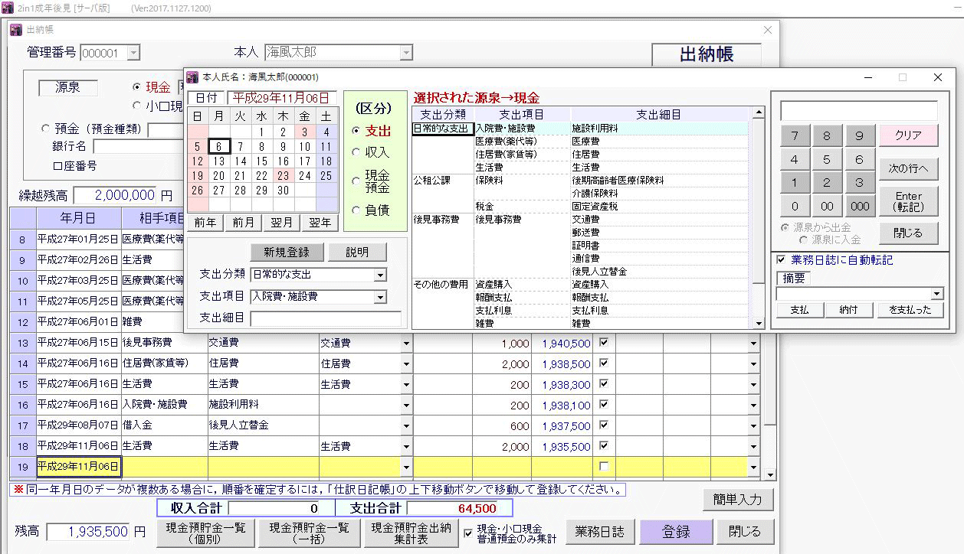Open the 摘要 dropdown list

(x=936, y=294)
